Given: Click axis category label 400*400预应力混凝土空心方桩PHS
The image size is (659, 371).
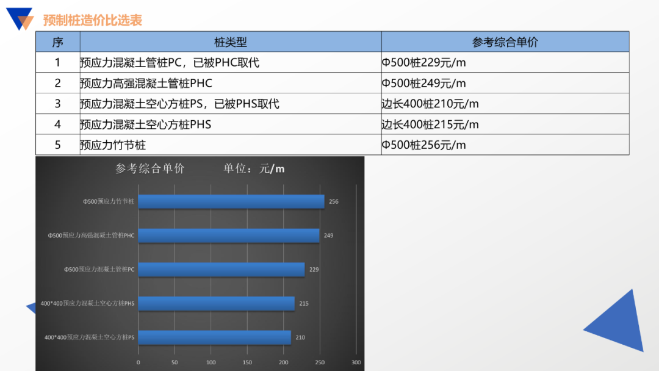Looking at the screenshot, I should (87, 303).
